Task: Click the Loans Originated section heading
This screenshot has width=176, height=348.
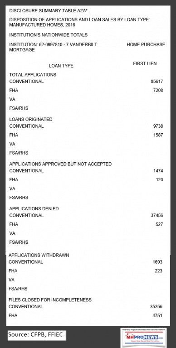Action: point(31,120)
